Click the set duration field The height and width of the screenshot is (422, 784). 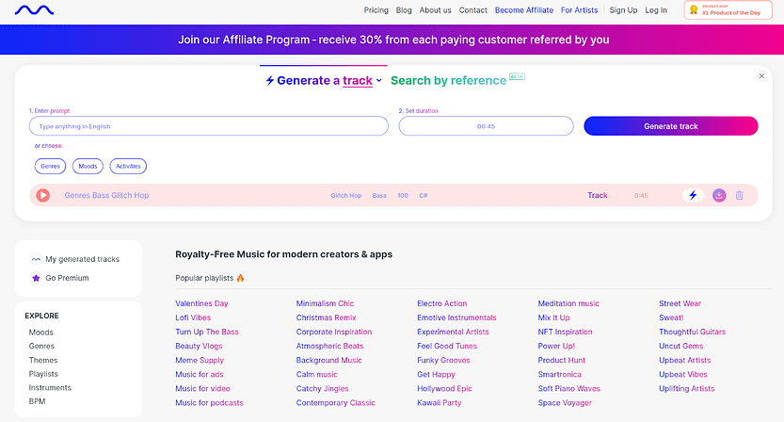[486, 126]
